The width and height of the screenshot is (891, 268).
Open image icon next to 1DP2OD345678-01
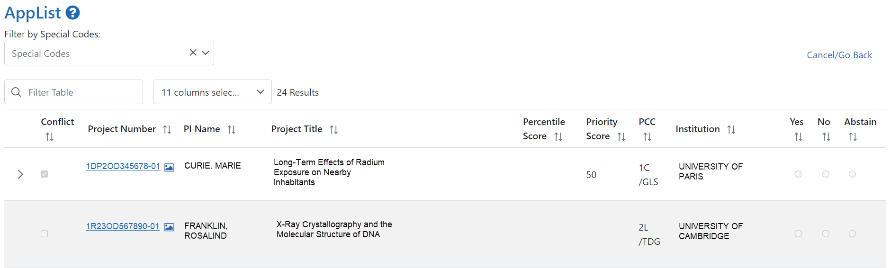pyautogui.click(x=169, y=167)
